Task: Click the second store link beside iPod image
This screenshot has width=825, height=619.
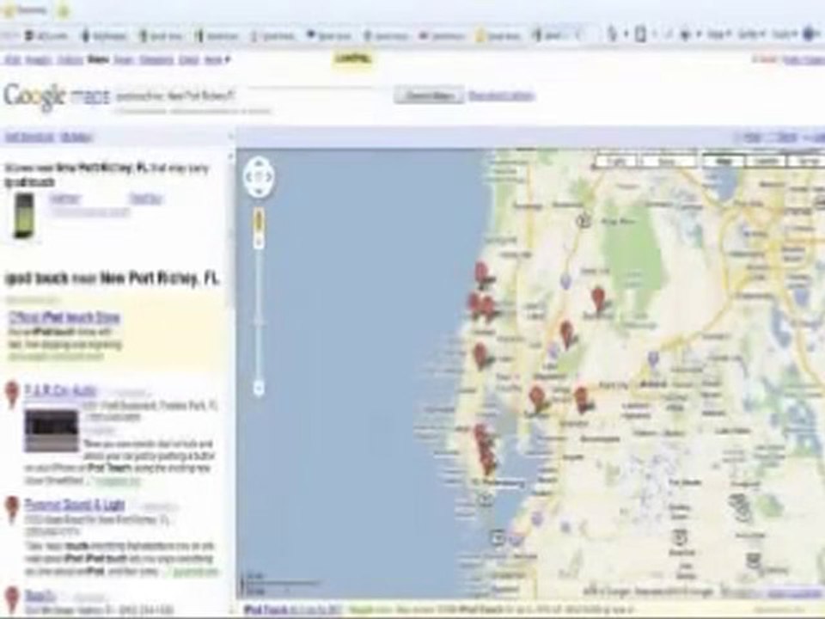Action: pyautogui.click(x=146, y=199)
